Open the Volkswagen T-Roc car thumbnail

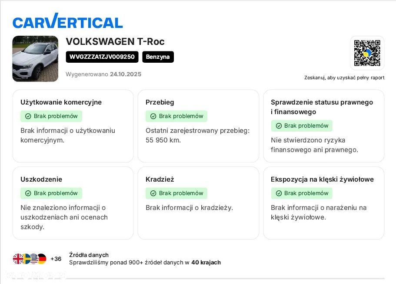35,59
